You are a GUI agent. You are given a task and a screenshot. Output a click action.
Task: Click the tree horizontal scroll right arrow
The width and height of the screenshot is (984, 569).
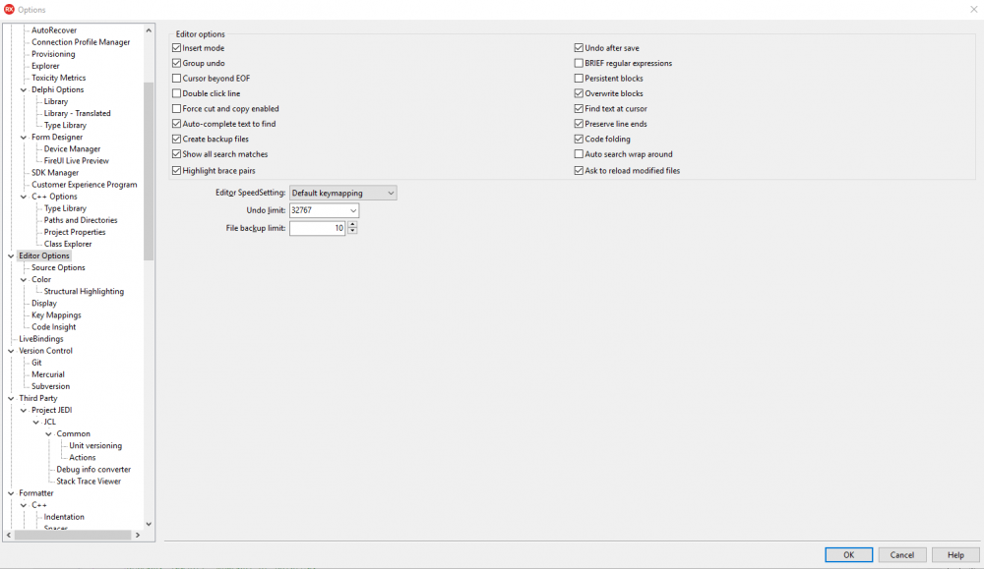click(x=138, y=536)
